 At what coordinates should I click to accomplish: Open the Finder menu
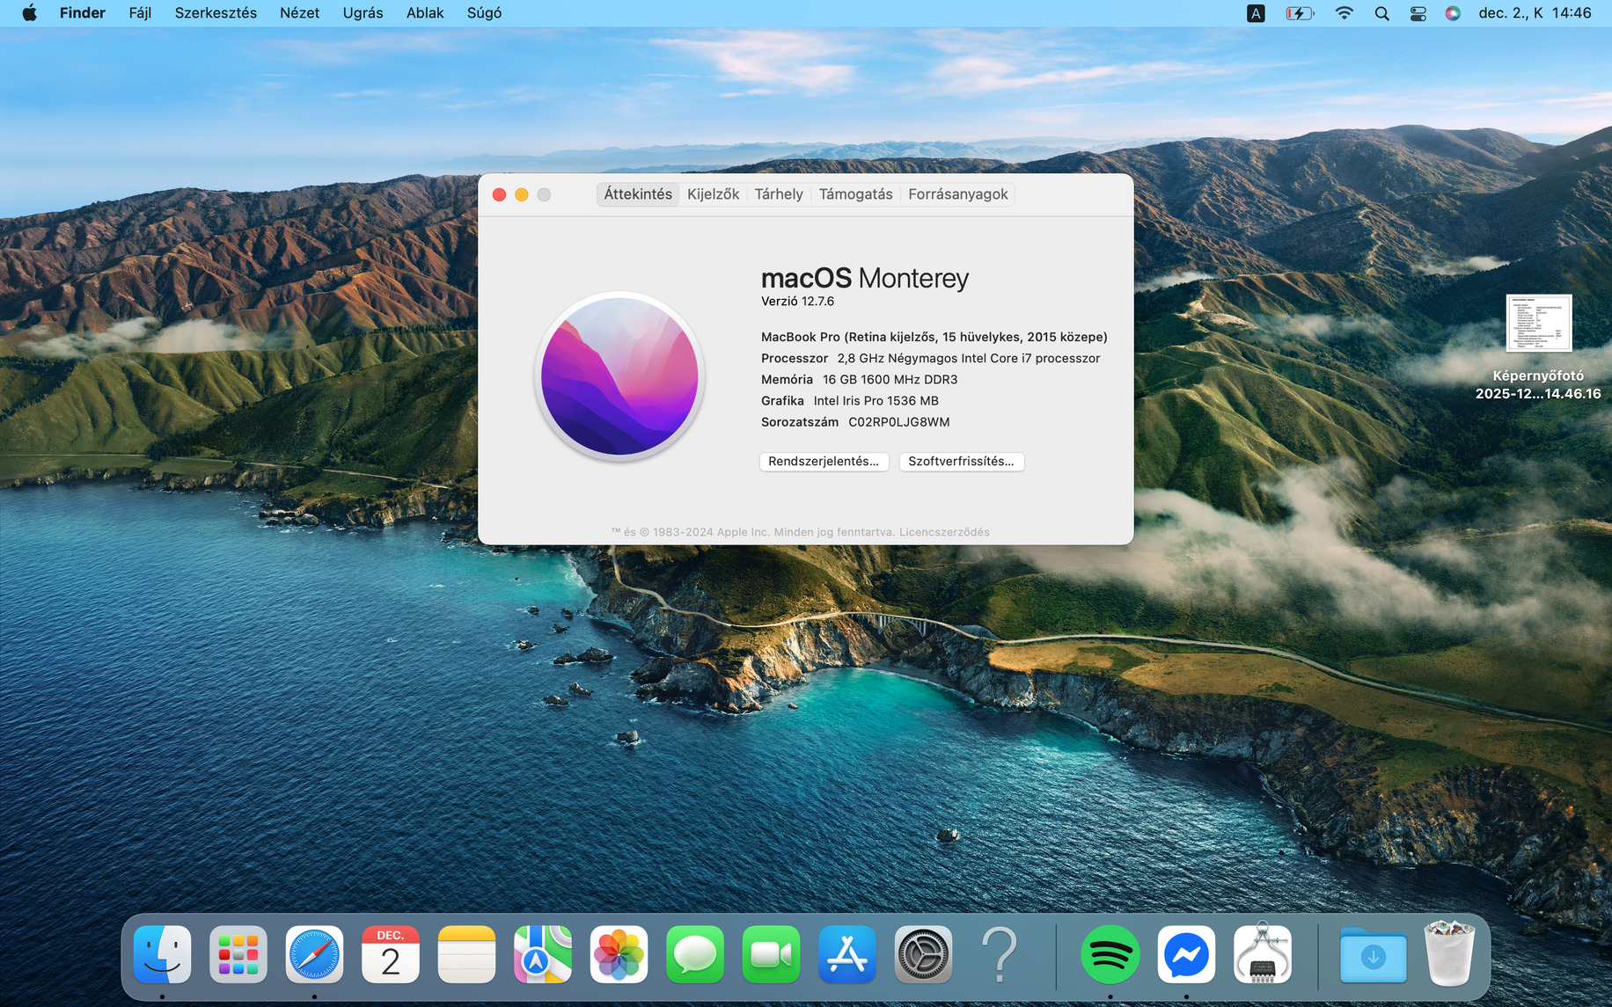[83, 13]
